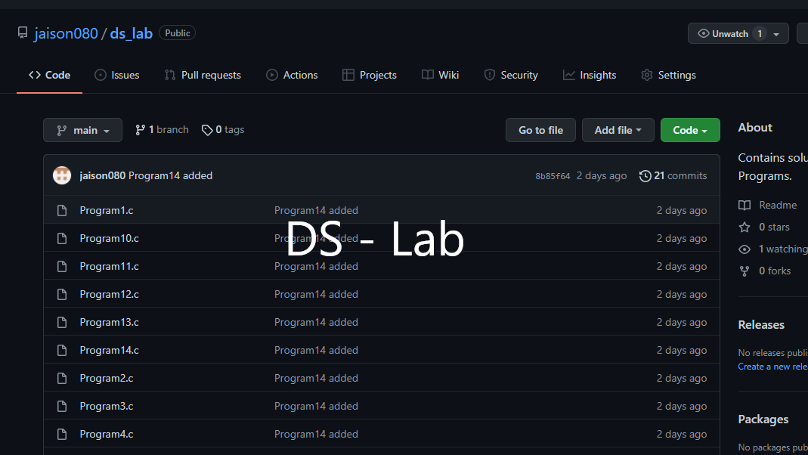Click the file icon next to Program1.c
The height and width of the screenshot is (455, 808).
coord(63,210)
